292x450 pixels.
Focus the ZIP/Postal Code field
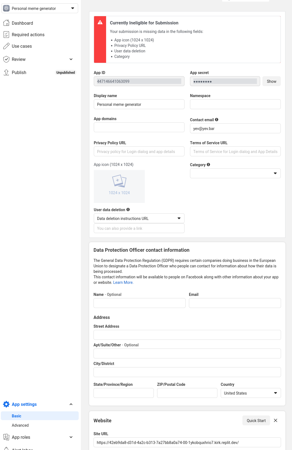pos(187,393)
